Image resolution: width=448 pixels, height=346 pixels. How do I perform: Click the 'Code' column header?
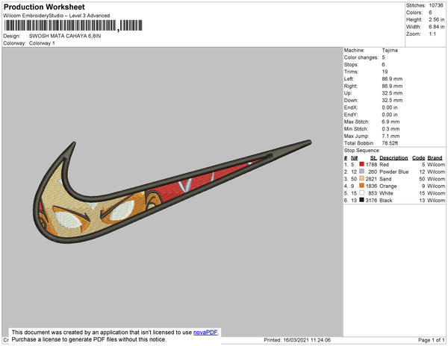coord(419,158)
